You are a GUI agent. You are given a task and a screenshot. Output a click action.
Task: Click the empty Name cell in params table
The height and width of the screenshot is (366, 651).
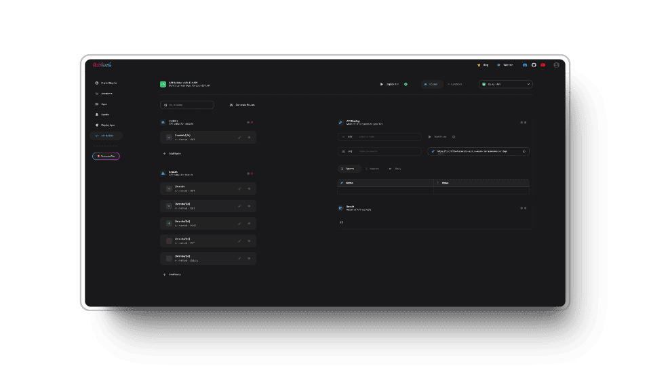(385, 191)
